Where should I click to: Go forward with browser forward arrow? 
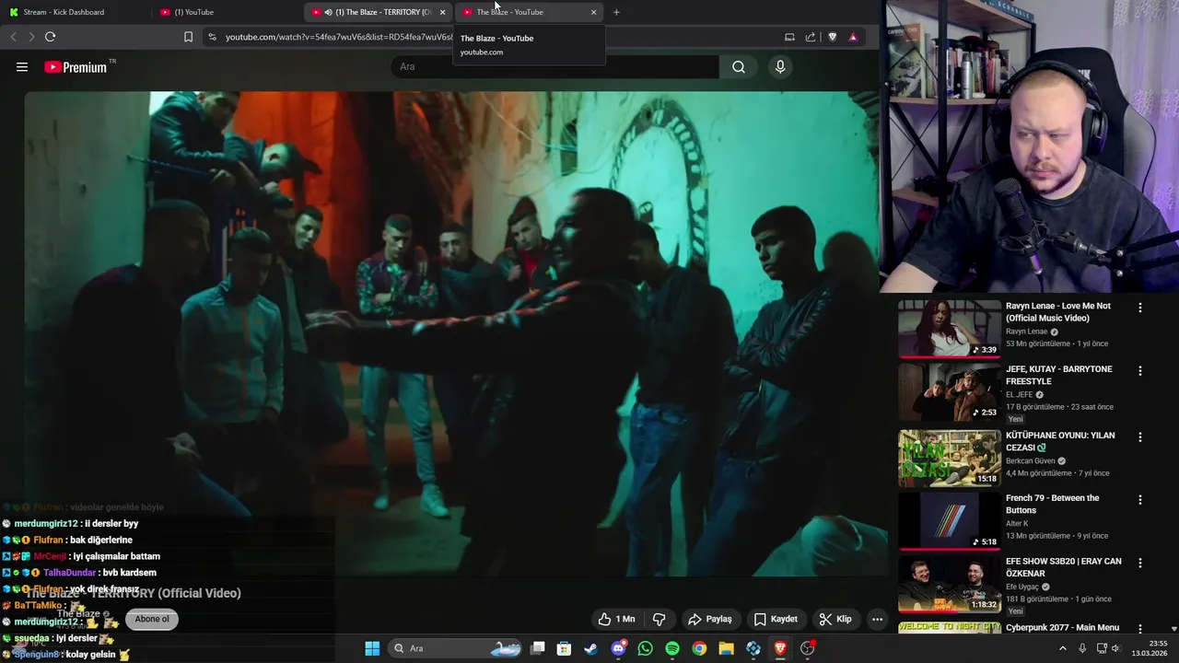(x=31, y=37)
